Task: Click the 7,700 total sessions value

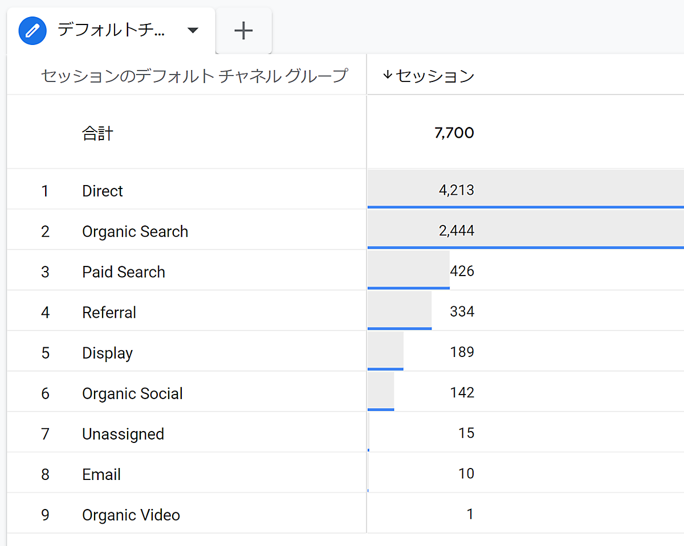Action: click(x=454, y=133)
